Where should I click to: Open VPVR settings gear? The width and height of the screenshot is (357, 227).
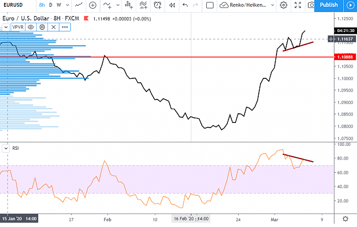(42, 27)
